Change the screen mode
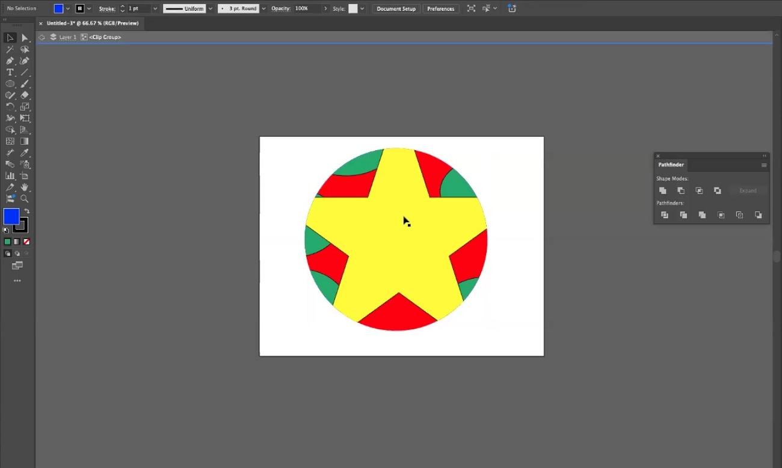This screenshot has width=782, height=468. [17, 266]
